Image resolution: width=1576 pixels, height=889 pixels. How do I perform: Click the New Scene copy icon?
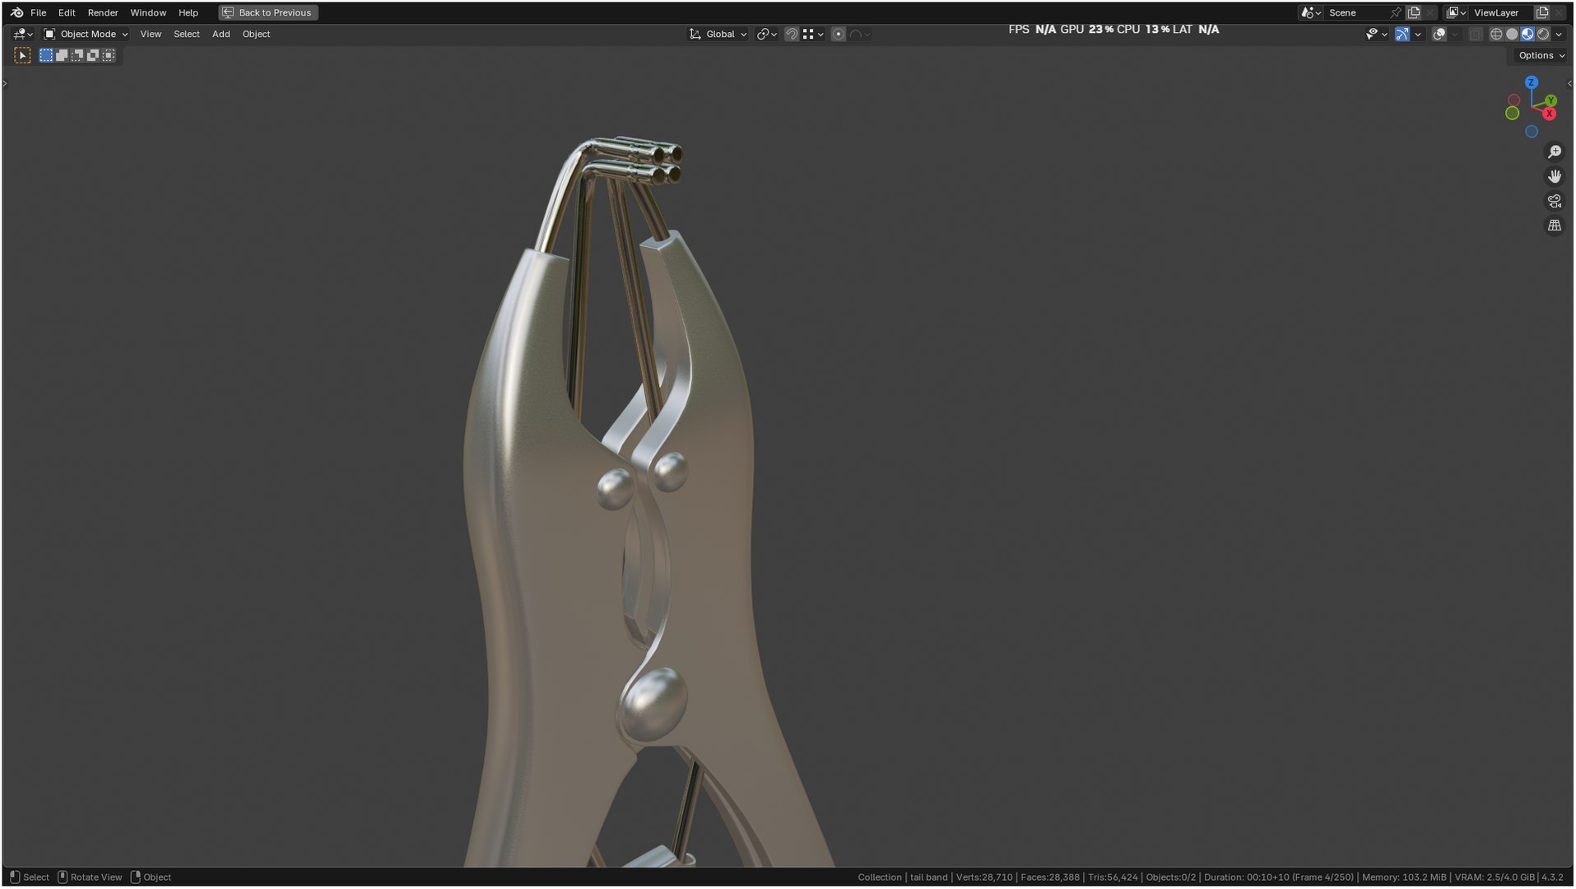[1414, 12]
